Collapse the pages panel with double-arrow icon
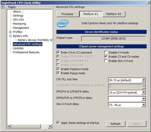This screenshot has height=132, width=151. point(3,7)
